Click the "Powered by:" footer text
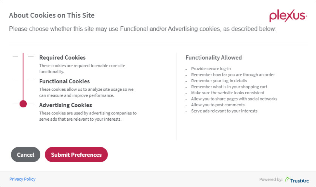 [271, 180]
